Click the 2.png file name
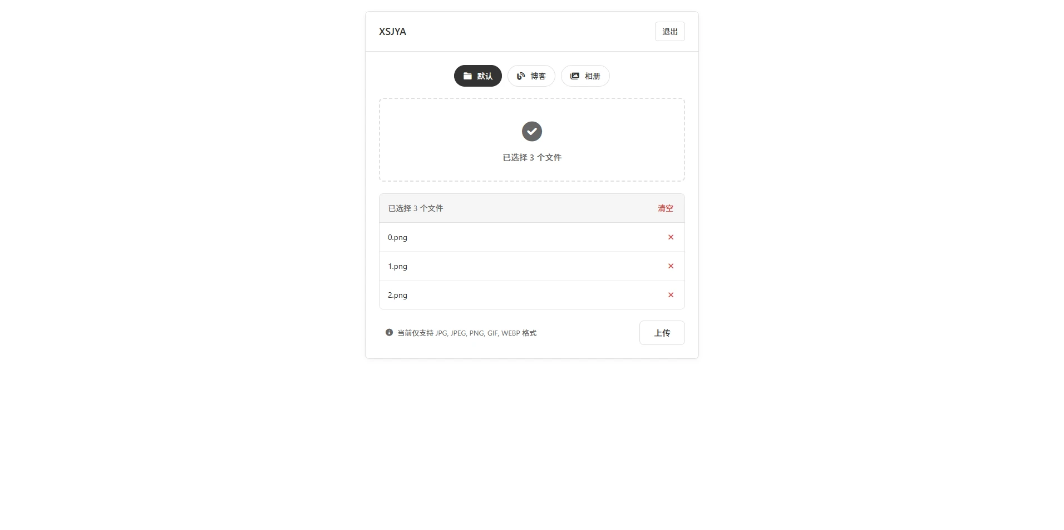Image resolution: width=1064 pixels, height=530 pixels. tap(398, 295)
